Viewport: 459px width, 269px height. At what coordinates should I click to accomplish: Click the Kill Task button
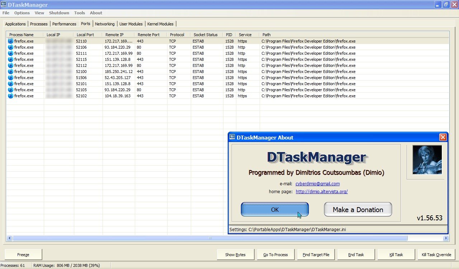pyautogui.click(x=396, y=255)
